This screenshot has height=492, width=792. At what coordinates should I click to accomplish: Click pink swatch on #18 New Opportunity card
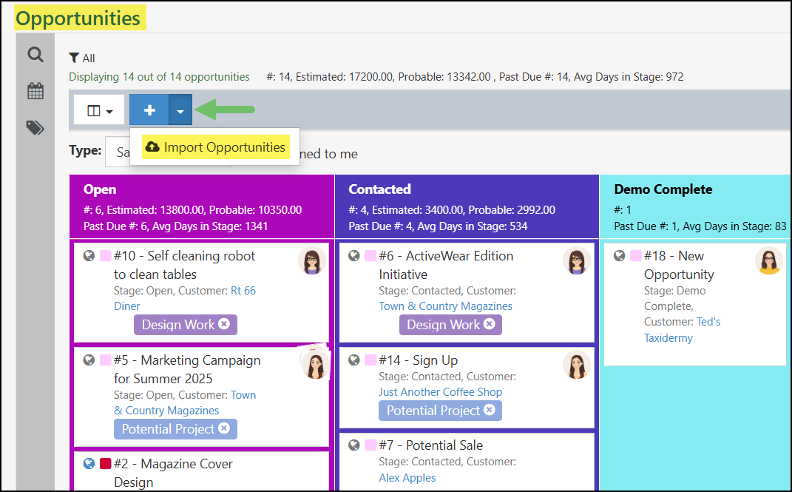(635, 255)
